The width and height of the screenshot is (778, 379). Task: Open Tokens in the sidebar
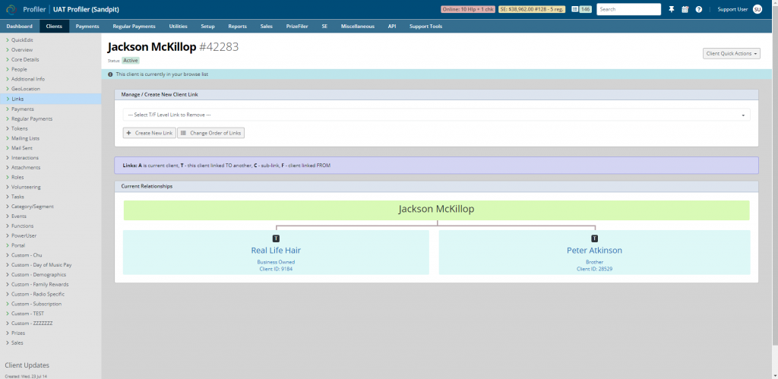point(20,128)
